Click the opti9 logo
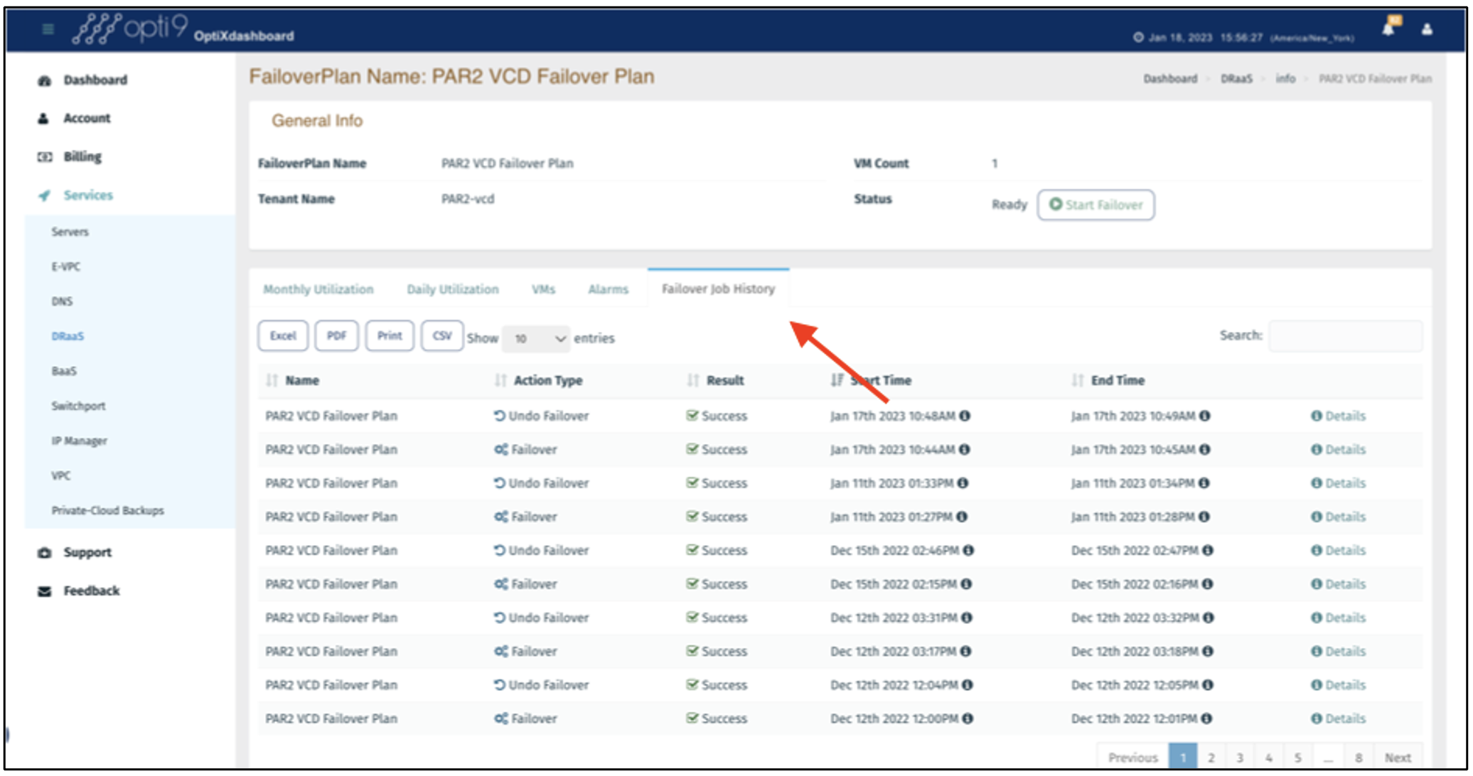 pyautogui.click(x=131, y=28)
